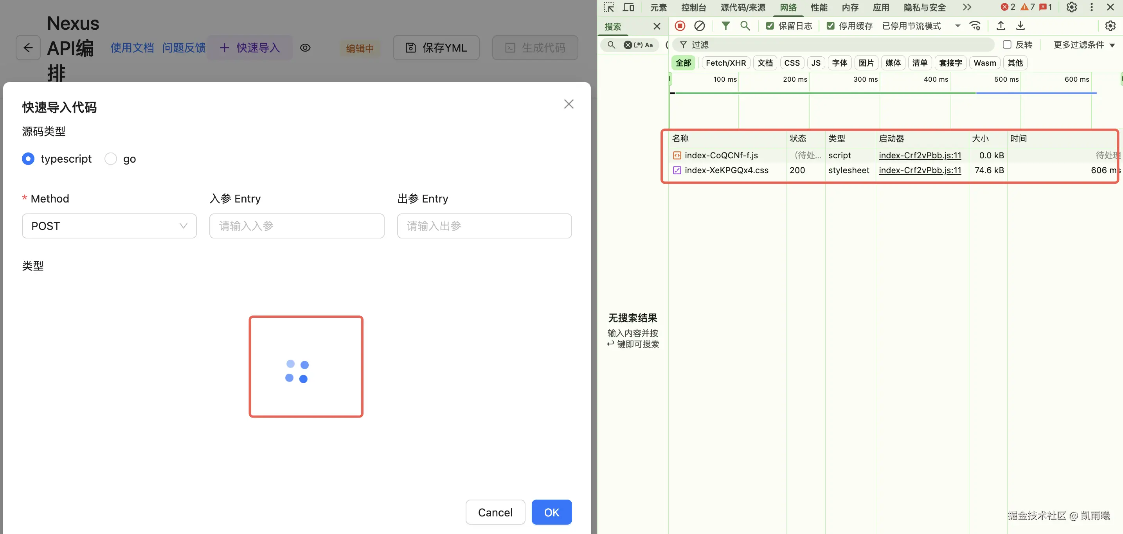This screenshot has width=1123, height=534.
Task: Enable the 反转 checkbox
Action: coord(1007,45)
